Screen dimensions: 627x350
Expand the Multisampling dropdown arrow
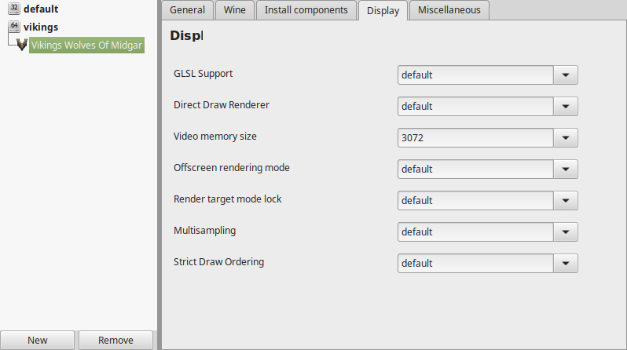click(566, 232)
